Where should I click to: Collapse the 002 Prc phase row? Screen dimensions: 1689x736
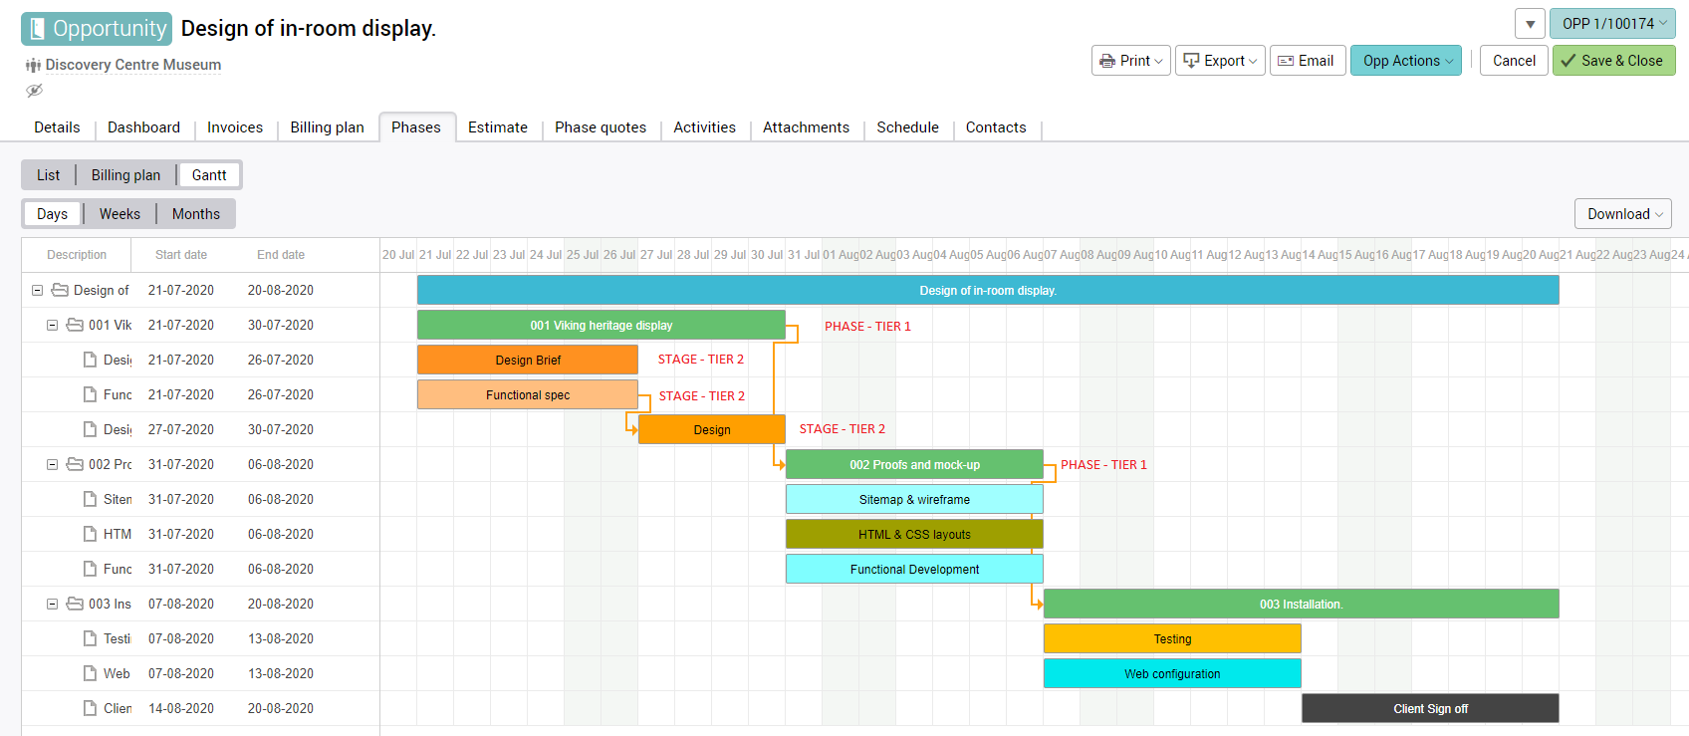point(53,464)
